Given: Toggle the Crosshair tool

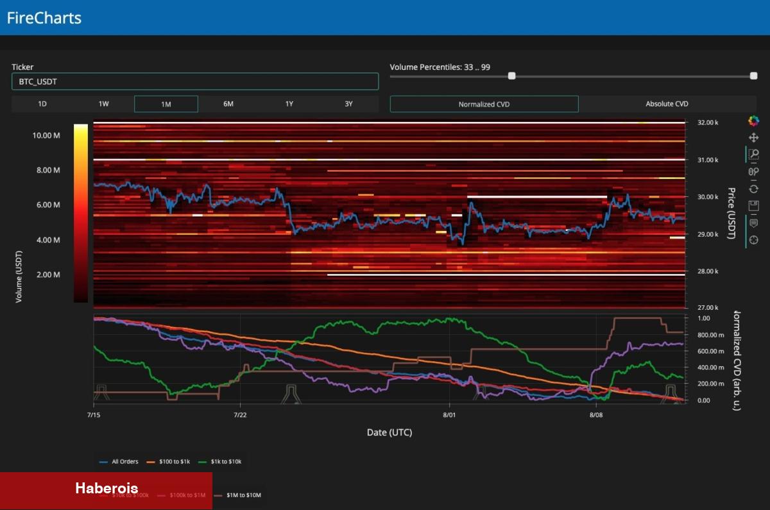Looking at the screenshot, I should [753, 240].
